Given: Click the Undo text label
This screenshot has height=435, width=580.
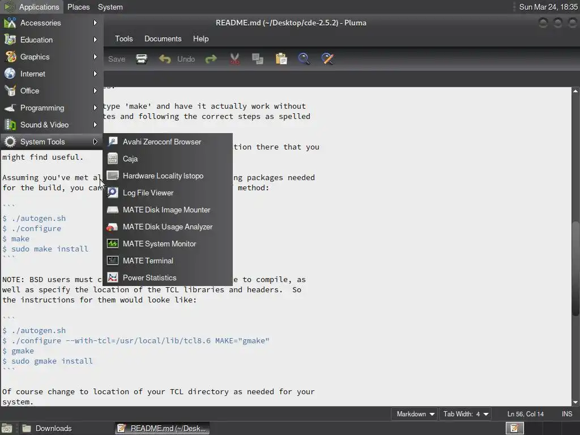Looking at the screenshot, I should coord(186,59).
